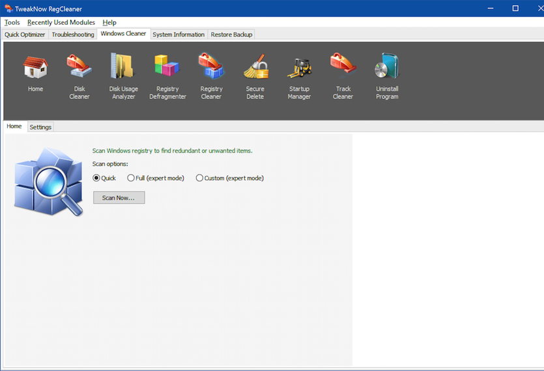Switch to the System Information tab
Screen dimensions: 544x371
(x=179, y=34)
